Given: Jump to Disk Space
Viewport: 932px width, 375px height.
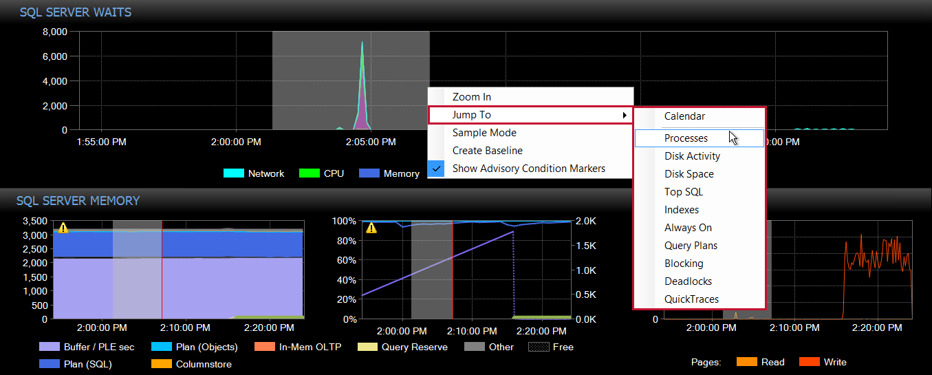Looking at the screenshot, I should click(699, 174).
